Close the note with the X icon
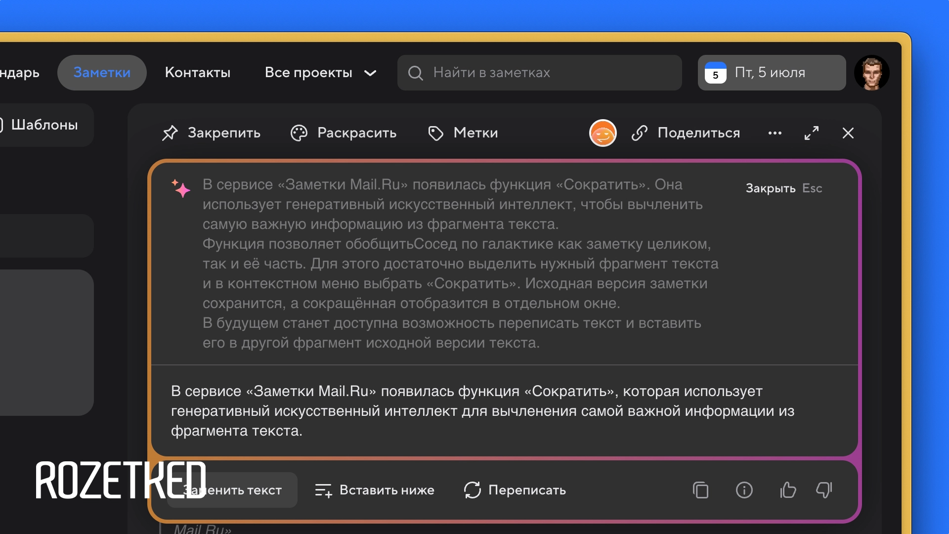949x534 pixels. click(848, 133)
